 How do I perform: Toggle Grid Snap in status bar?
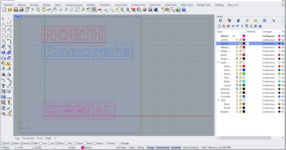point(121,147)
